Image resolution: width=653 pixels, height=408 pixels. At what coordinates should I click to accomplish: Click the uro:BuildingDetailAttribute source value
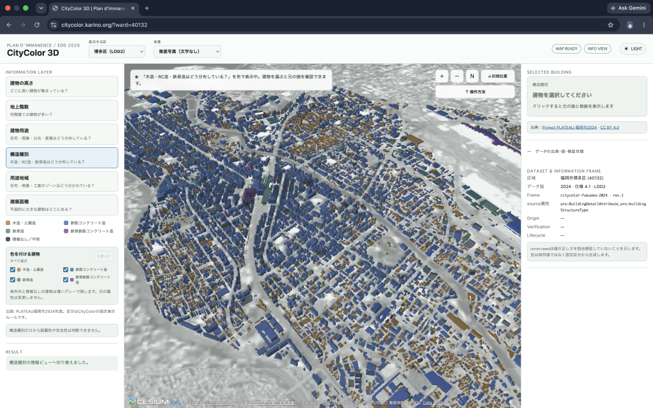(603, 207)
